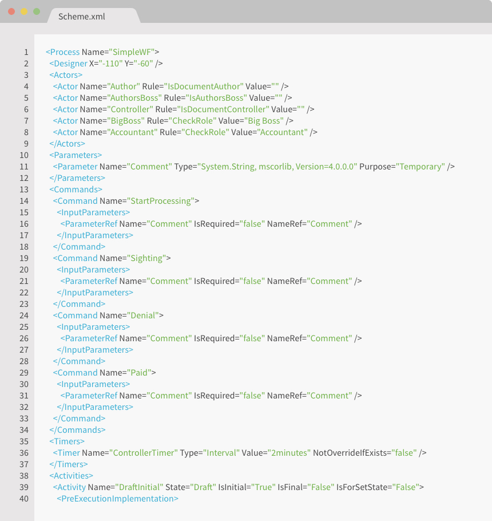
Task: Click the closing Commands tag
Action: [77, 431]
